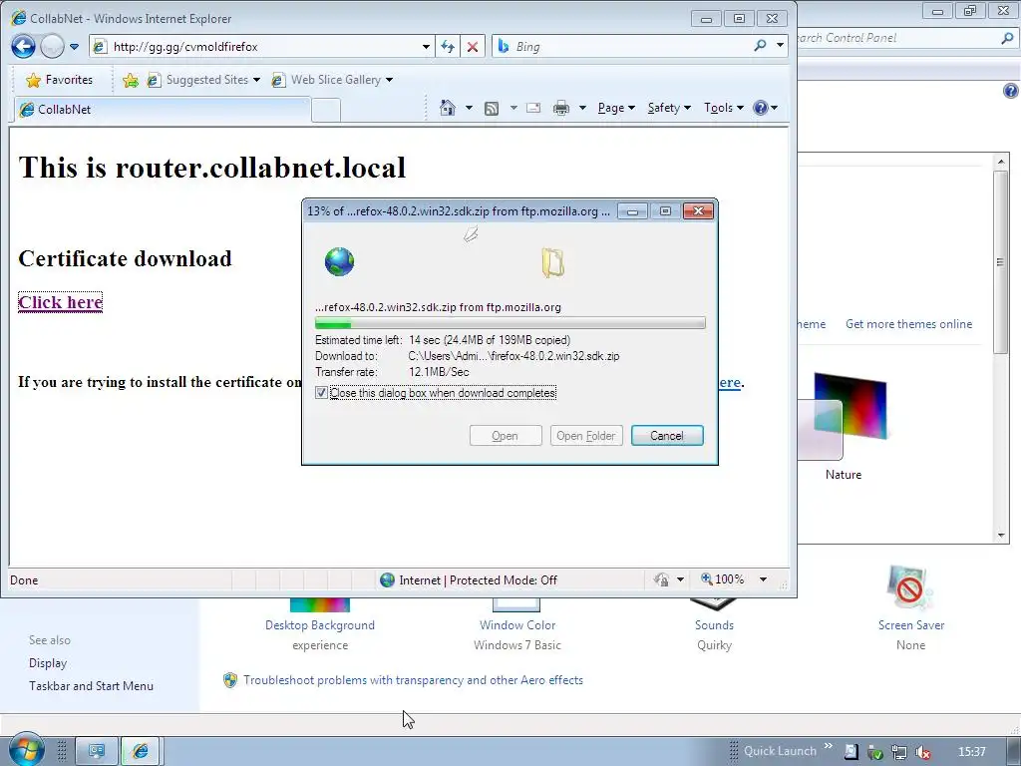
Task: Open the Favorites star button
Action: pyautogui.click(x=59, y=80)
